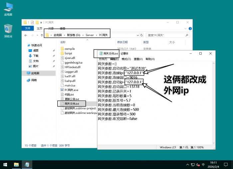233x169 pixels.
Task: Click the network icon in system tray
Action: [x=193, y=165]
